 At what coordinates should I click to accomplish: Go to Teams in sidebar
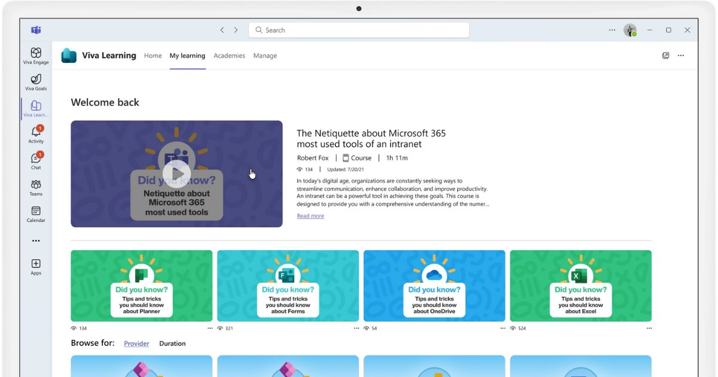click(x=36, y=187)
